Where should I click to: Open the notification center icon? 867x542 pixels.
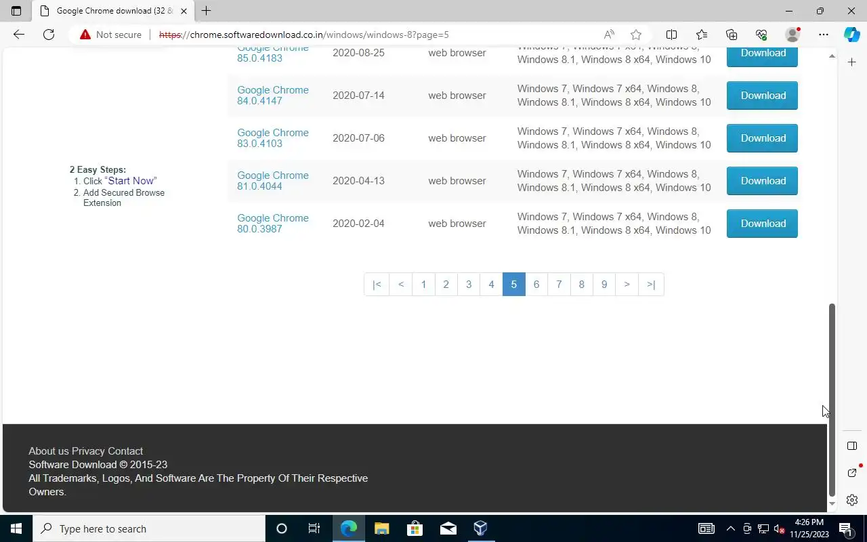(x=846, y=528)
